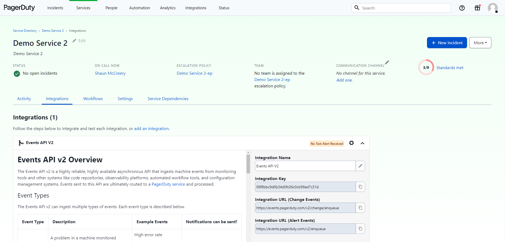The height and width of the screenshot is (242, 505).
Task: Open the People menu
Action: pos(111,8)
